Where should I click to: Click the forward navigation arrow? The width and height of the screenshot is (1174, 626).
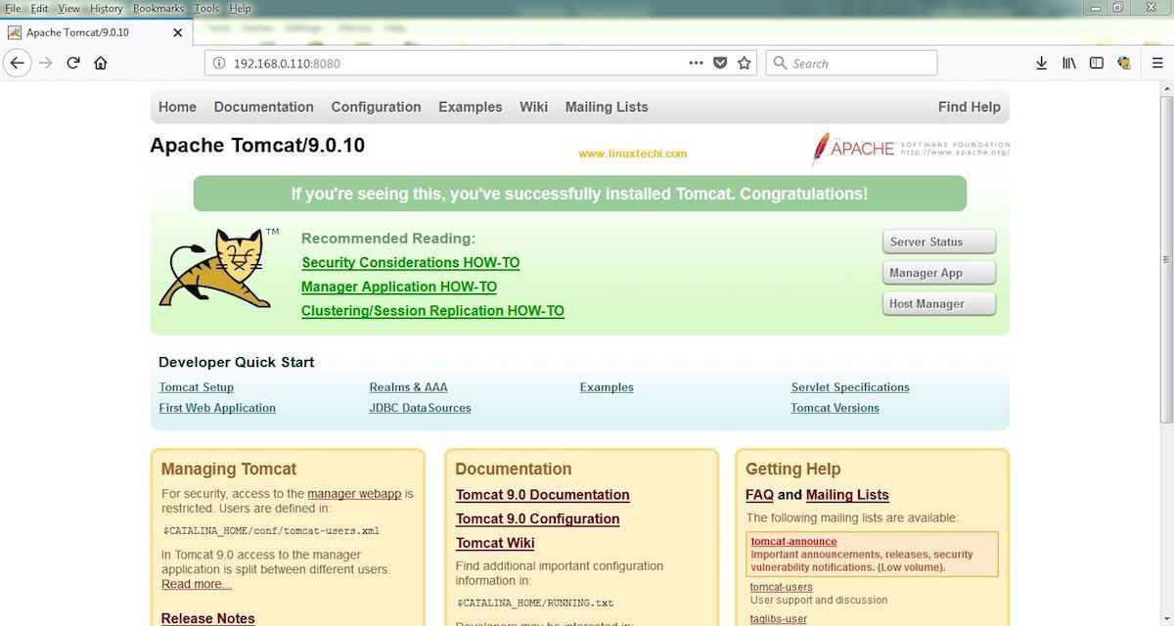pos(45,63)
